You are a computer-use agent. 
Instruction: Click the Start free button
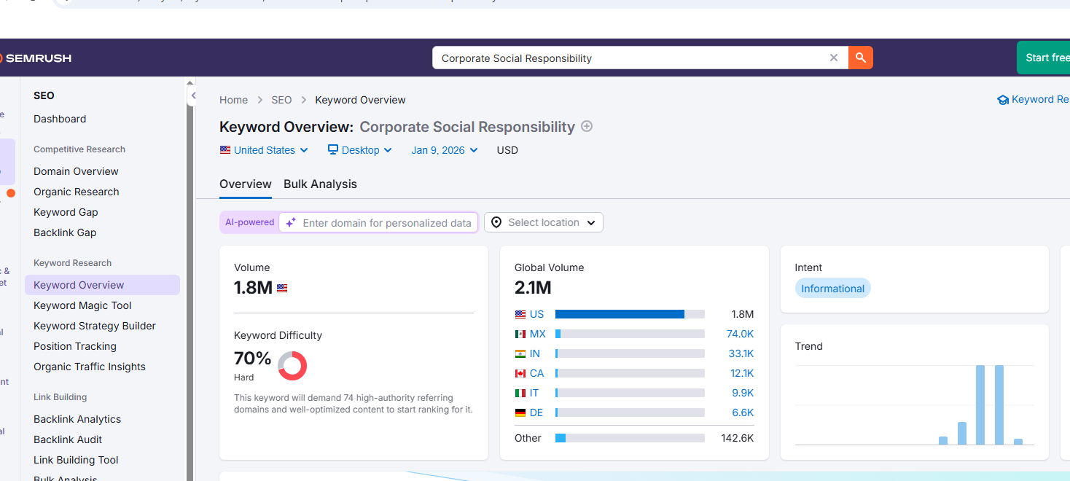coord(1044,58)
